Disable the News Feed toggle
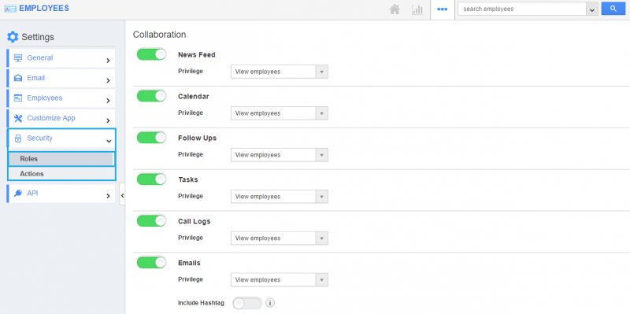 (x=151, y=54)
